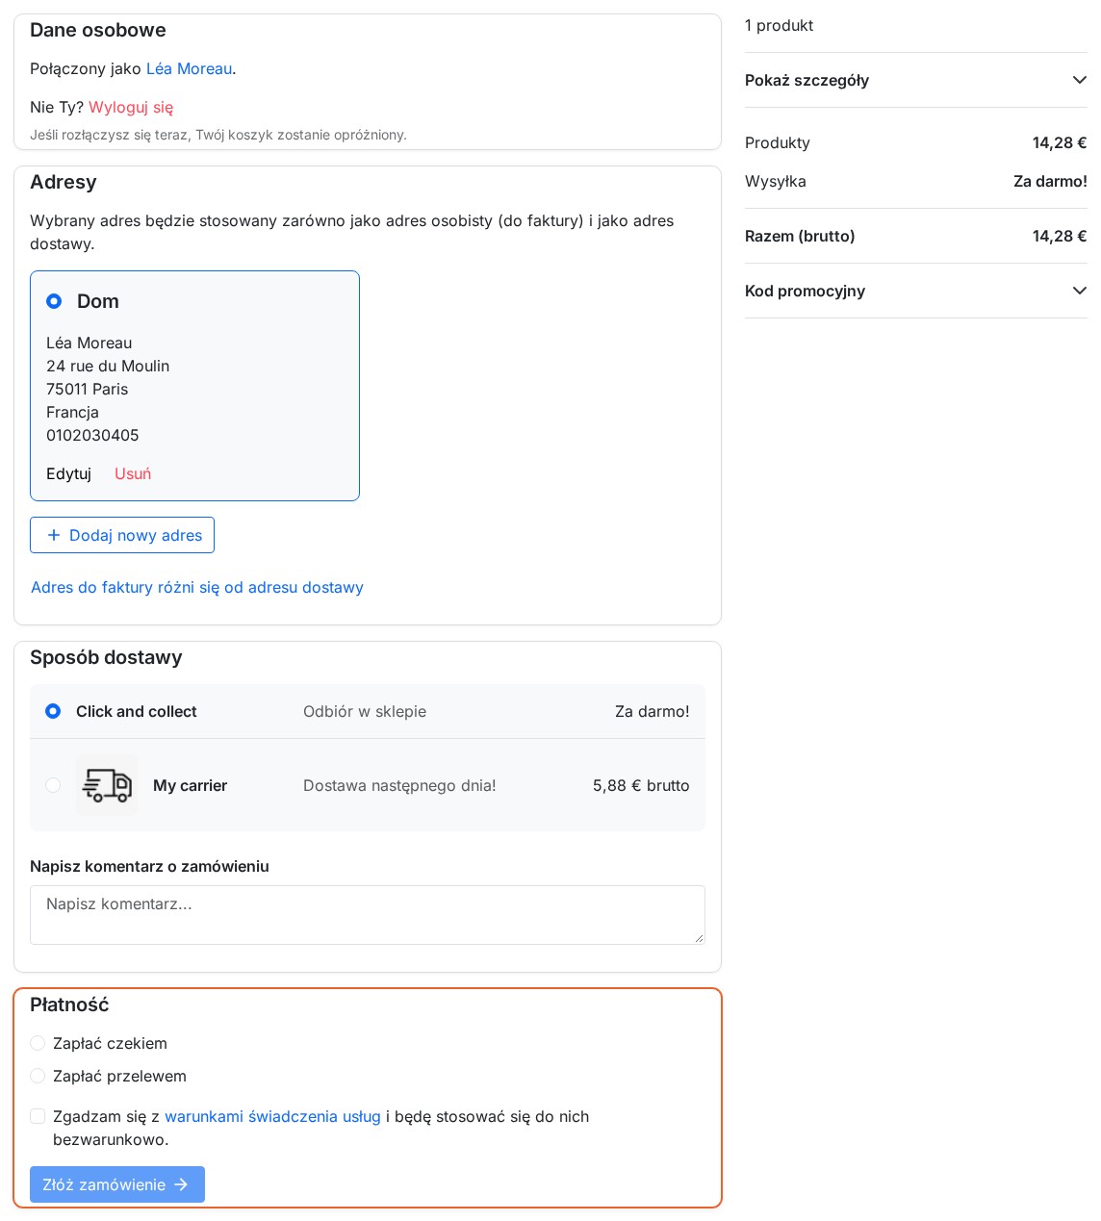Select My carrier delivery radio button
The height and width of the screenshot is (1221, 1101).
click(53, 785)
